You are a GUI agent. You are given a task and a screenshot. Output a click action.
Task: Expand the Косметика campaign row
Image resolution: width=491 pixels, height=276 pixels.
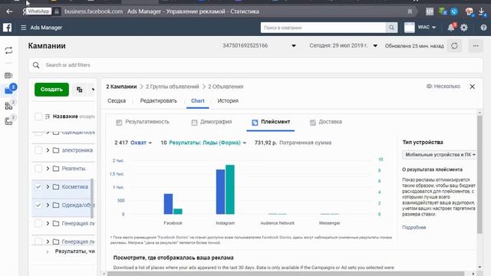click(x=48, y=187)
